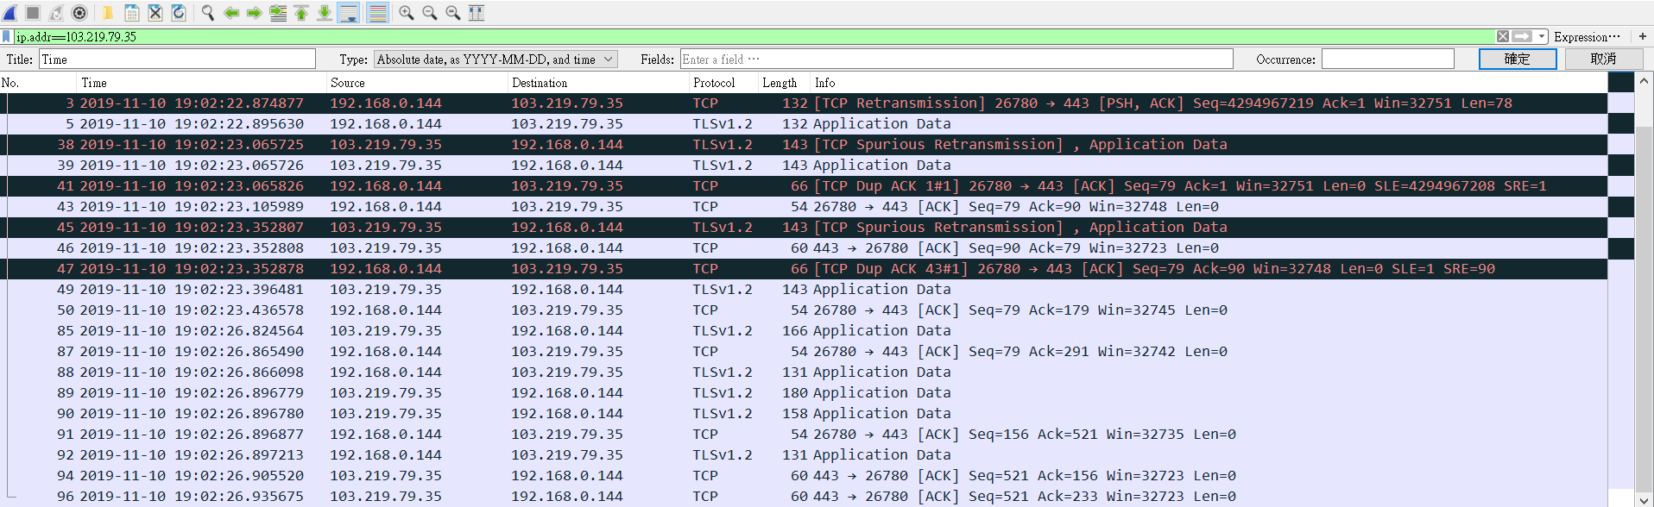This screenshot has width=1654, height=507.
Task: Zoom out the main window text
Action: click(430, 13)
